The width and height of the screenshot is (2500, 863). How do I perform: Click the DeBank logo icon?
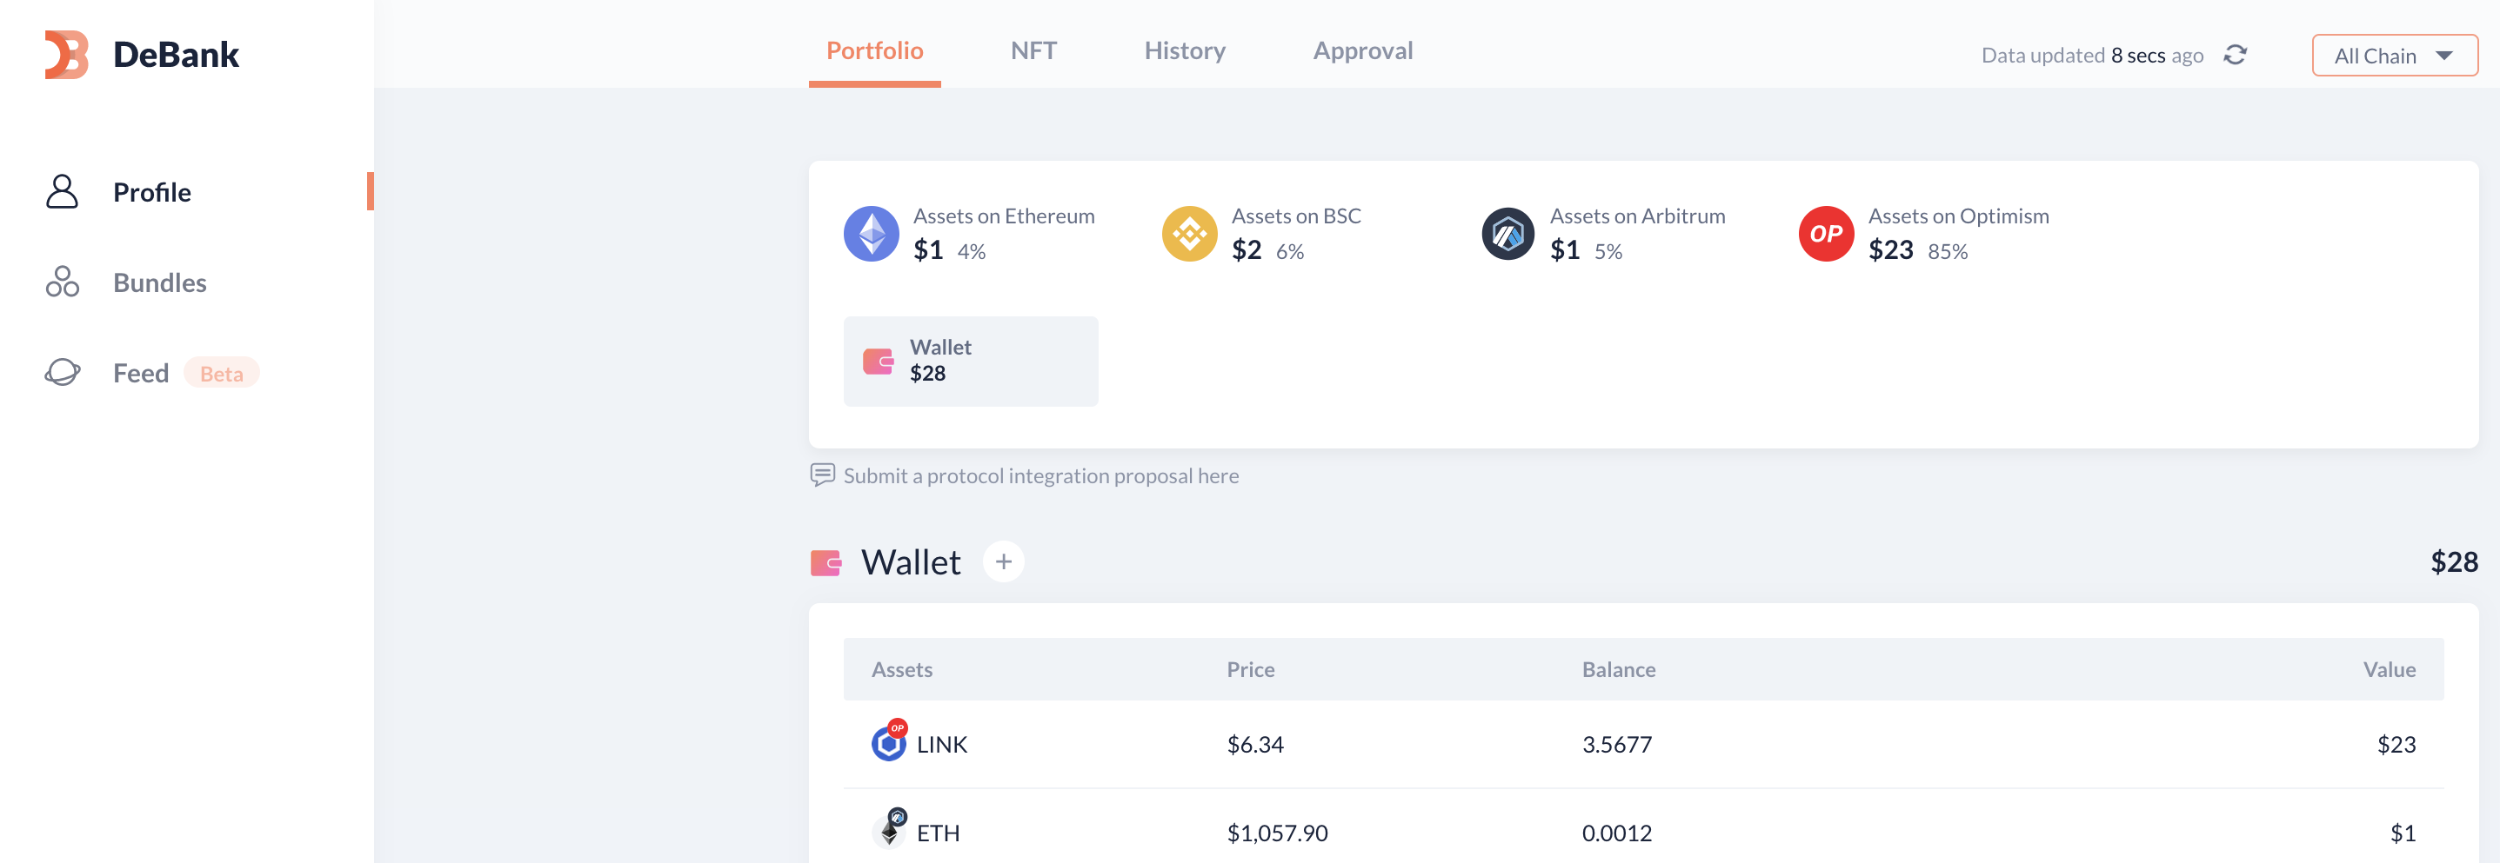[66, 54]
